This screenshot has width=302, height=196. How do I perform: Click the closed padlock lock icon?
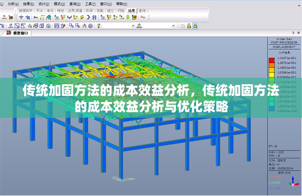[x=195, y=26]
